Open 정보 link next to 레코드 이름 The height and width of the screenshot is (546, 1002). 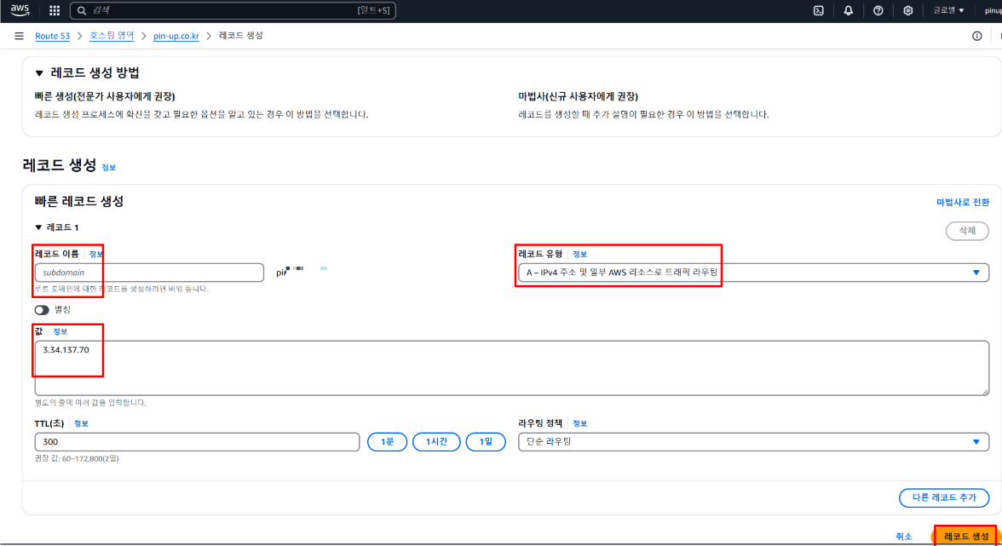95,254
